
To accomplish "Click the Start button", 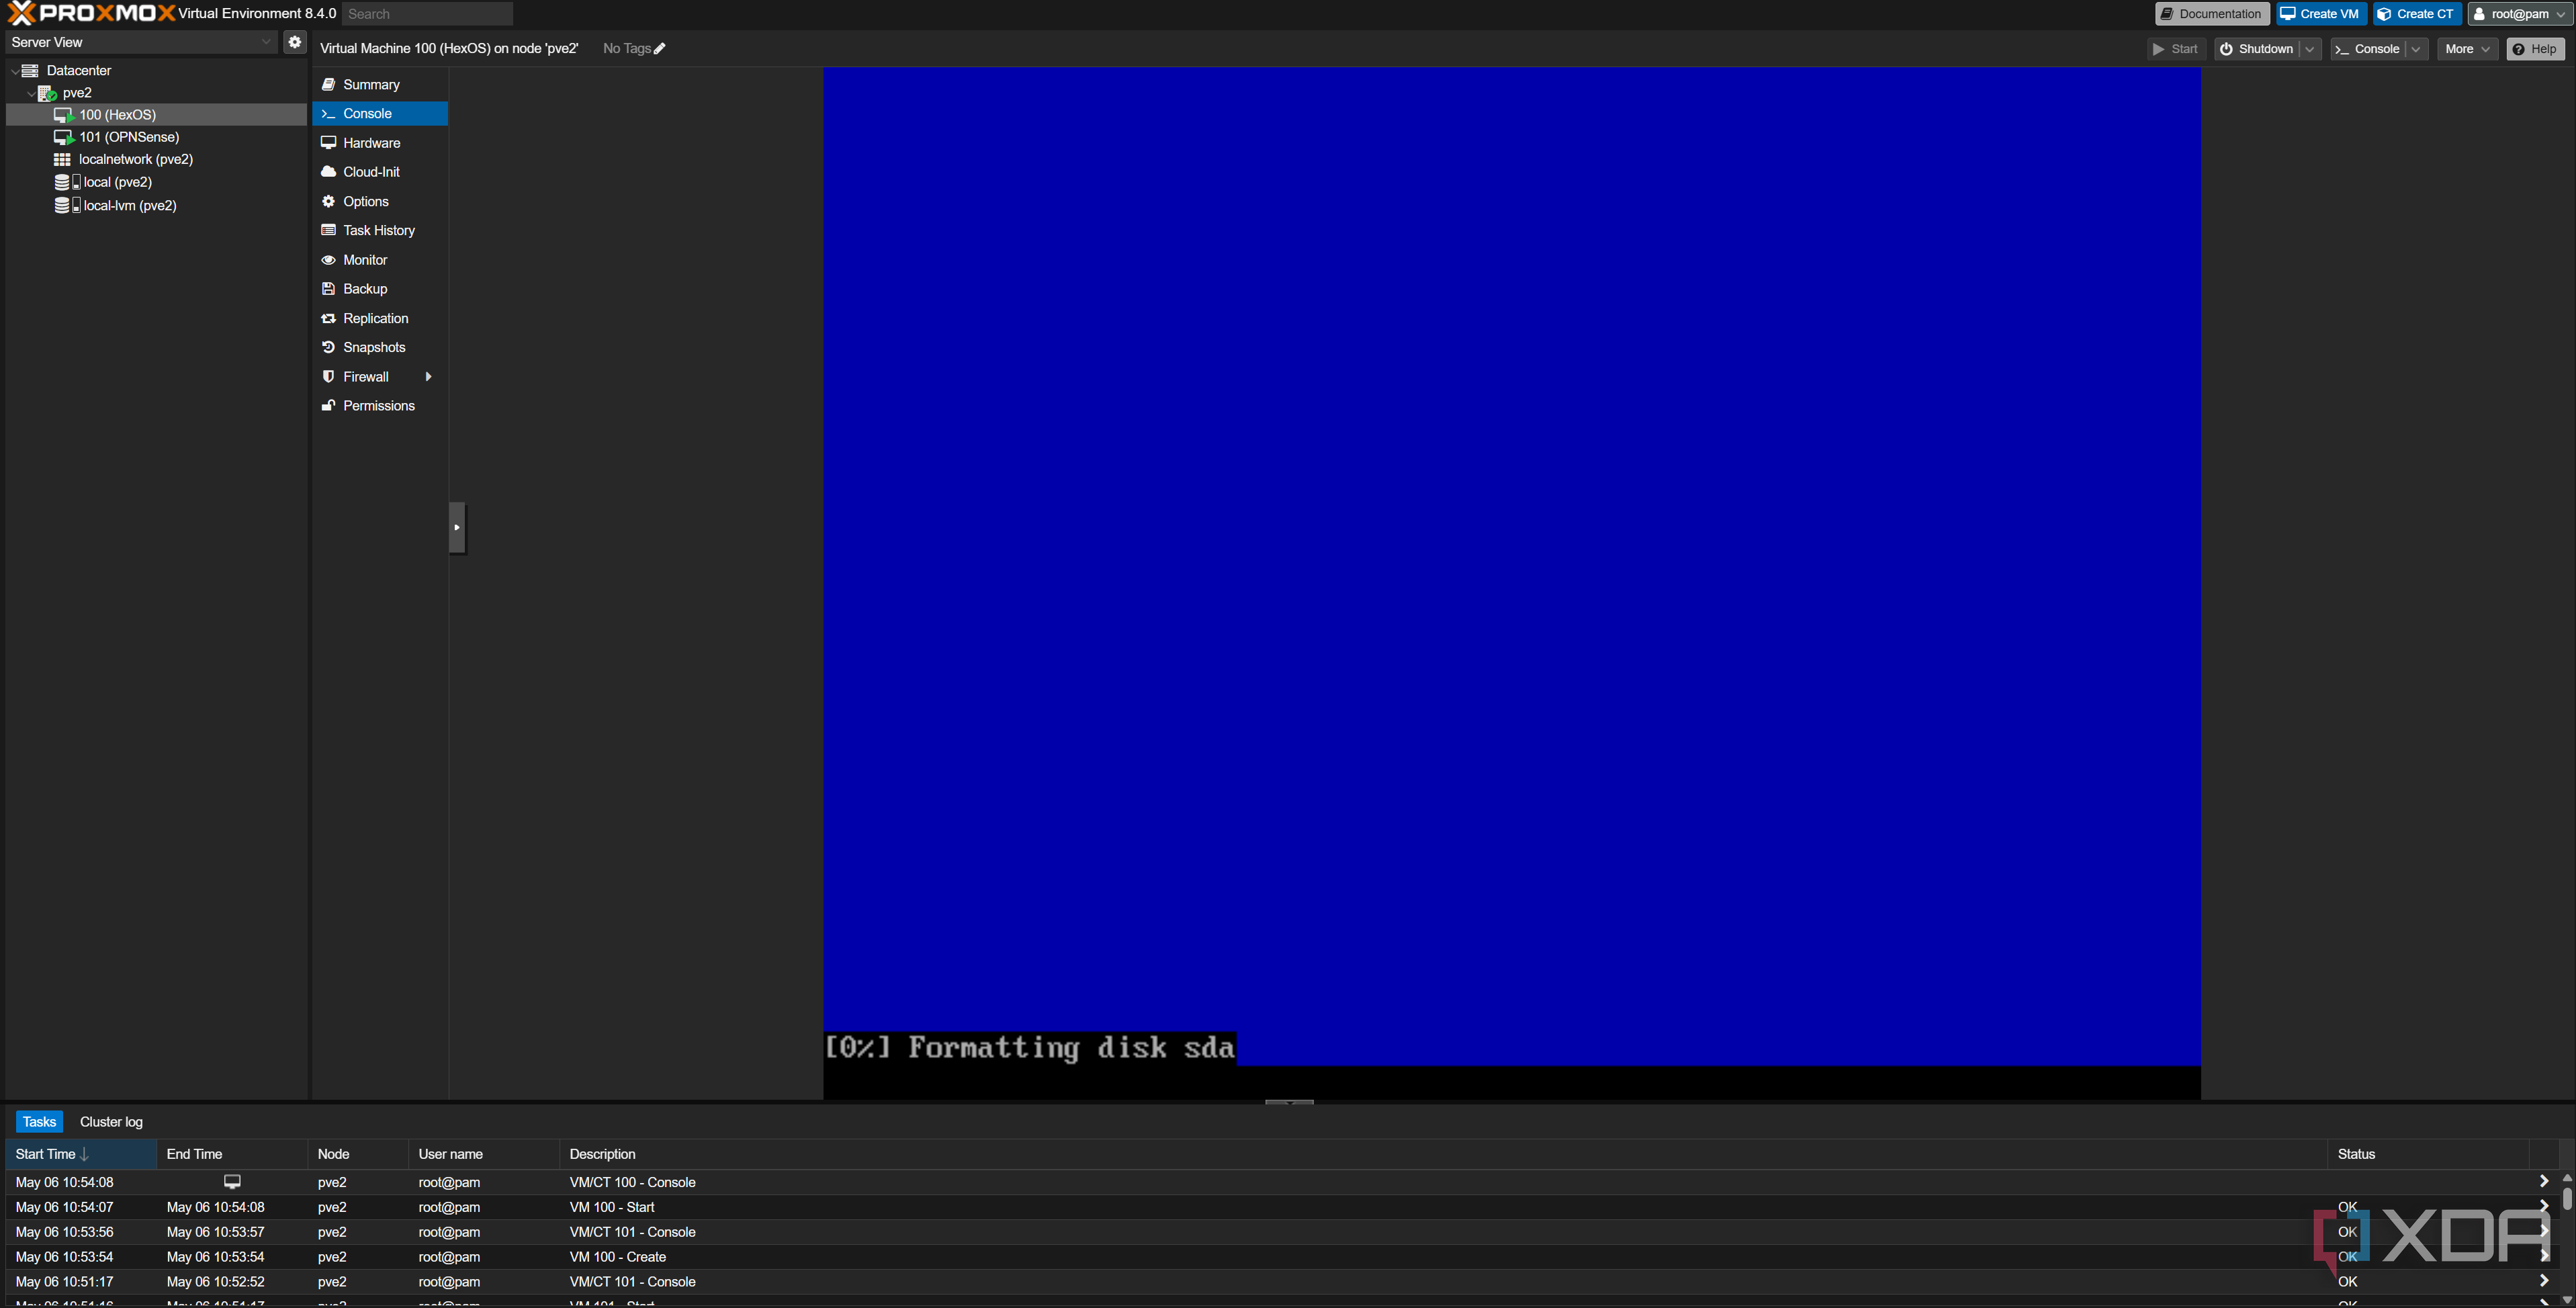I will 2176,49.
